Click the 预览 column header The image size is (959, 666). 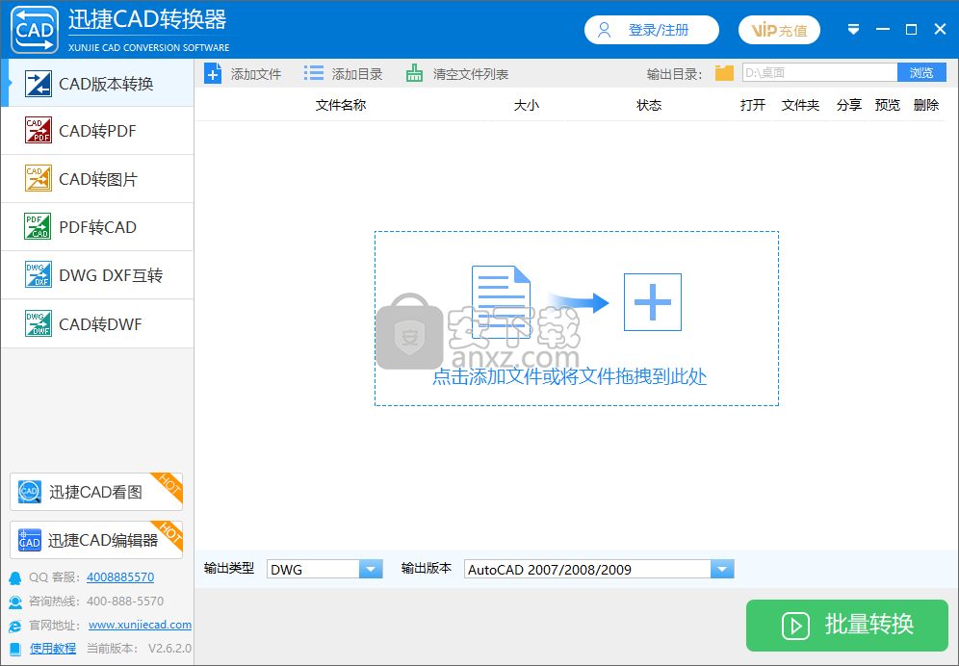coord(888,105)
